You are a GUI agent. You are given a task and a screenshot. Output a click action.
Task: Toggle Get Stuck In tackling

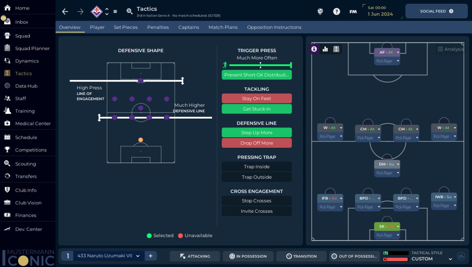(257, 109)
